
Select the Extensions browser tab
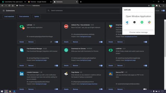(65, 2)
